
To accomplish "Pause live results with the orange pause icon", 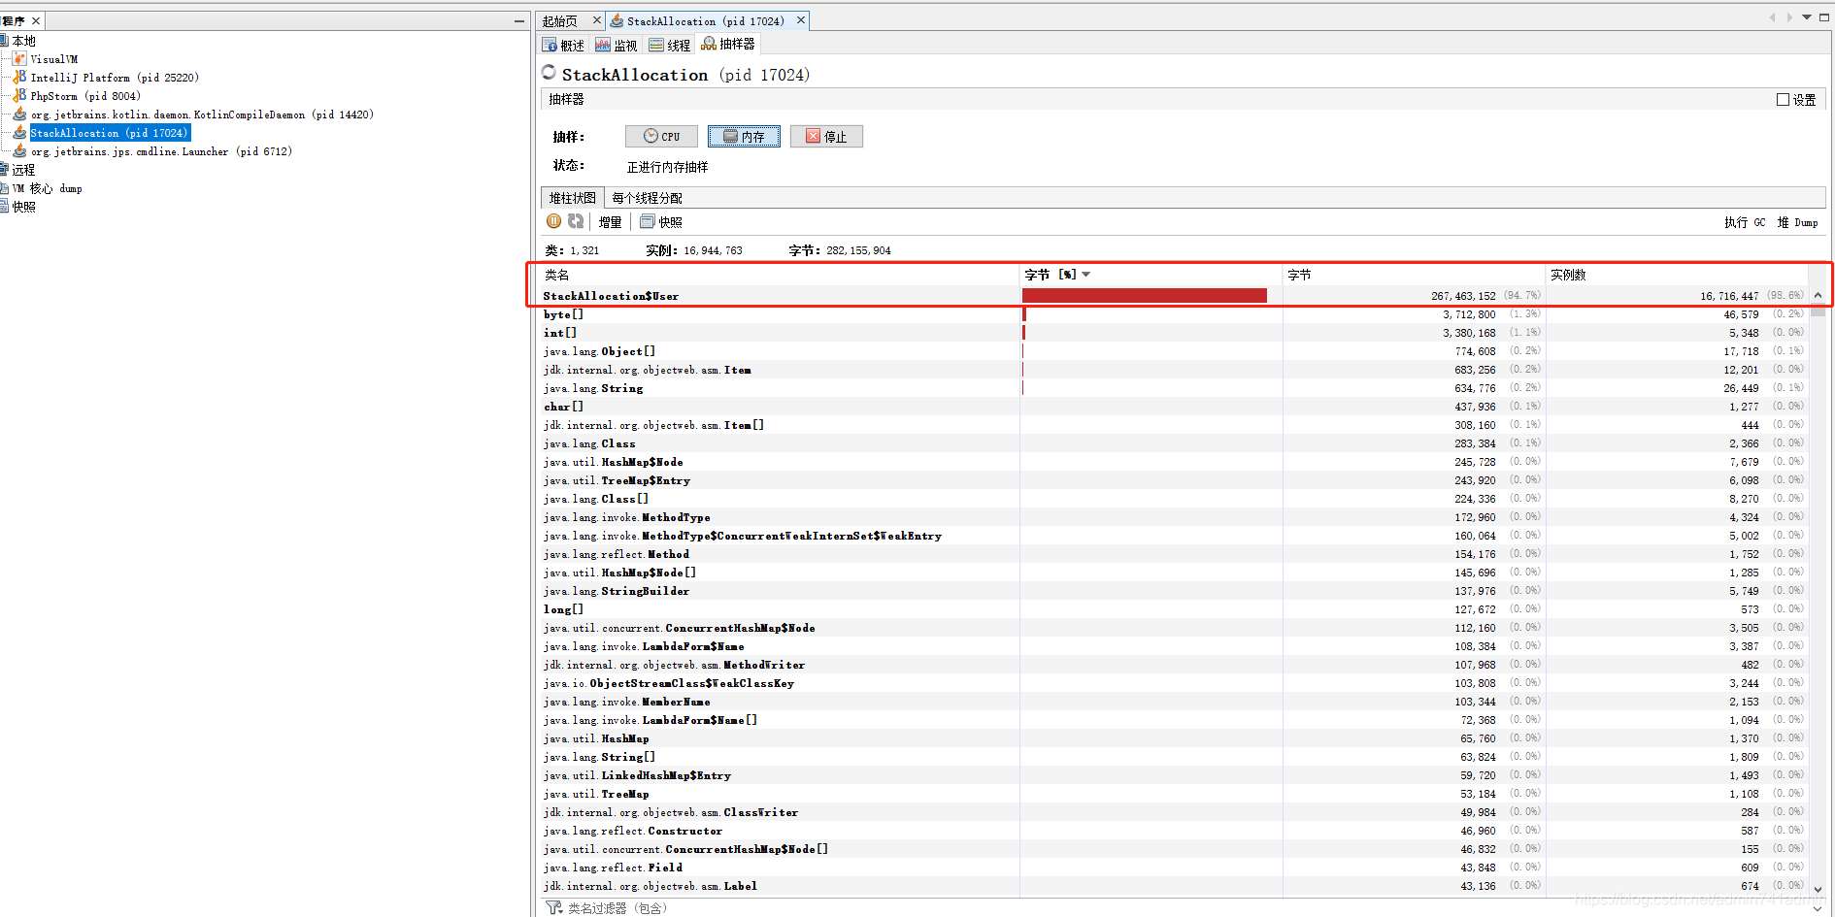I will pyautogui.click(x=553, y=221).
